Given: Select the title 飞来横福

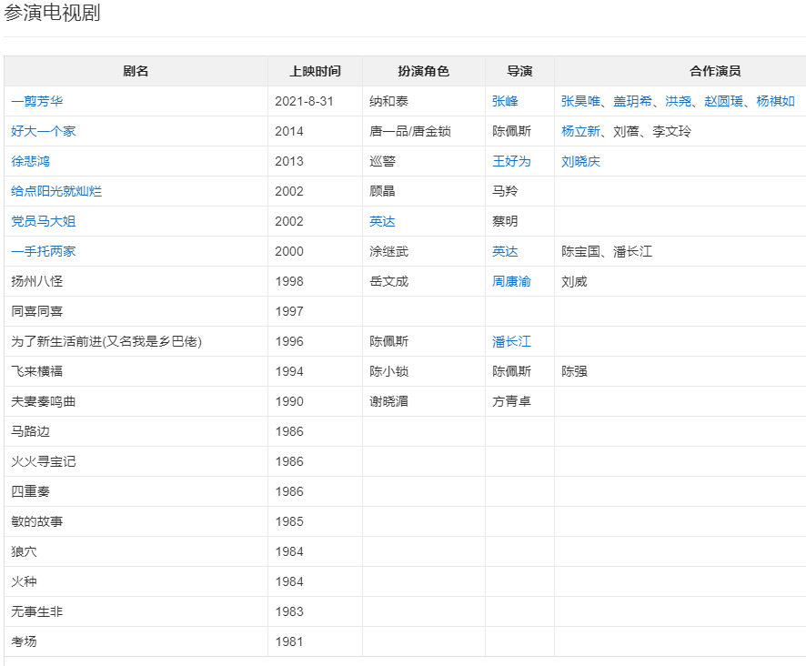Looking at the screenshot, I should click(37, 371).
